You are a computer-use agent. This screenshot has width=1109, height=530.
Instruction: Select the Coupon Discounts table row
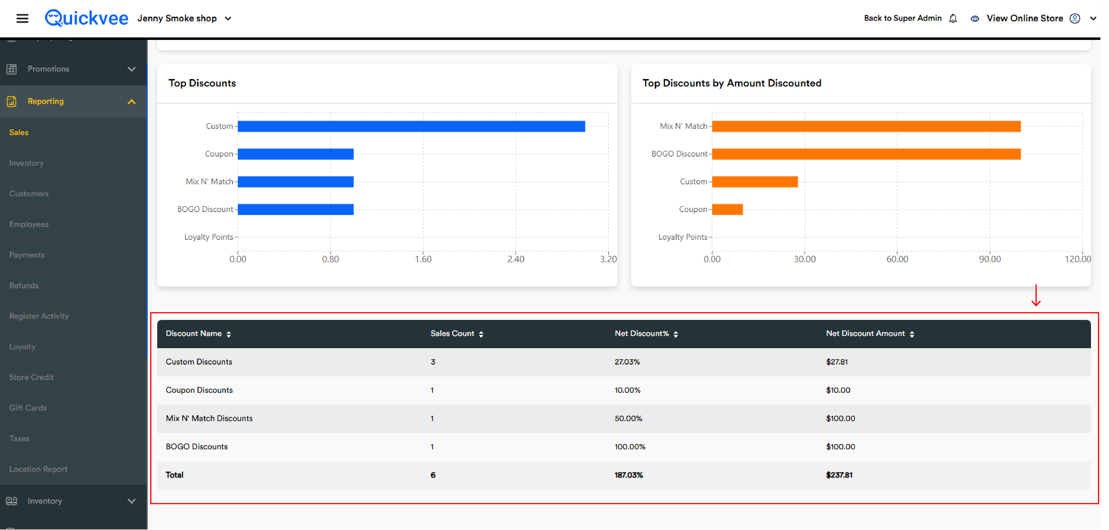coord(623,390)
